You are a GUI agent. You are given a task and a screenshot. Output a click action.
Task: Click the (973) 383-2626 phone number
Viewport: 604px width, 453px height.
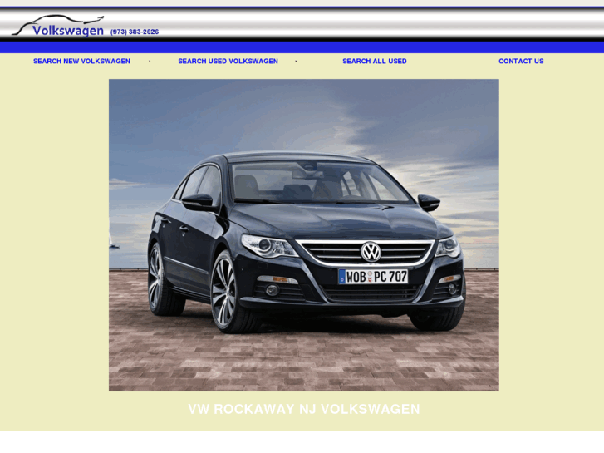pos(135,32)
